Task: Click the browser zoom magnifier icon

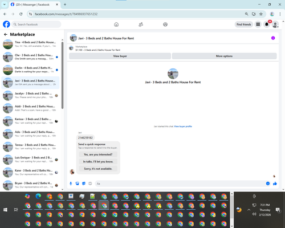Action: (x=246, y=14)
